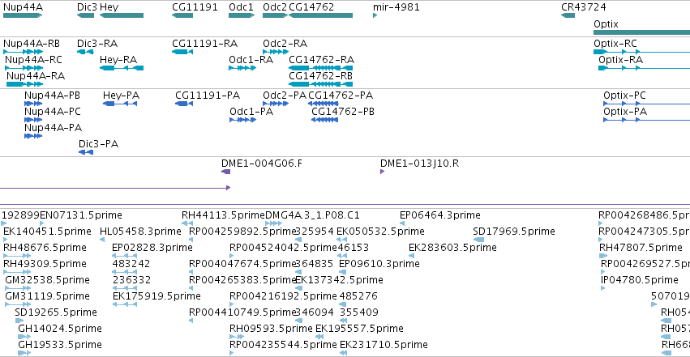The image size is (690, 357).
Task: Click the Optix-RC transcript
Action: coord(615,44)
